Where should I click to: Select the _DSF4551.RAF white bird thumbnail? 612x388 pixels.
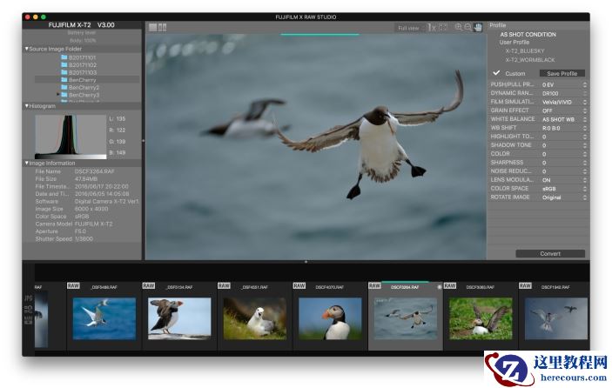click(x=255, y=318)
